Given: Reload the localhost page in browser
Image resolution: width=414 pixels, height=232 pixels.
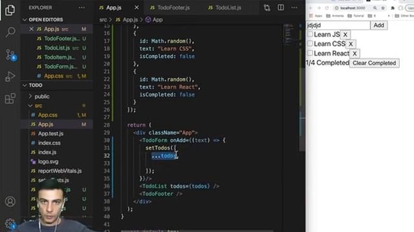Looking at the screenshot, I should [327, 8].
